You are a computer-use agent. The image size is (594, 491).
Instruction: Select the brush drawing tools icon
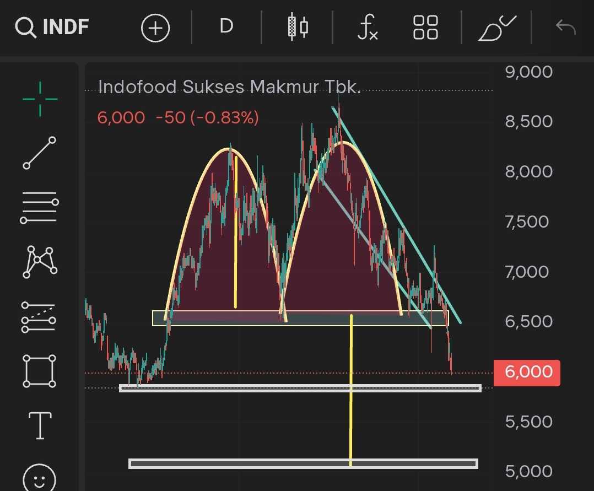coord(497,28)
